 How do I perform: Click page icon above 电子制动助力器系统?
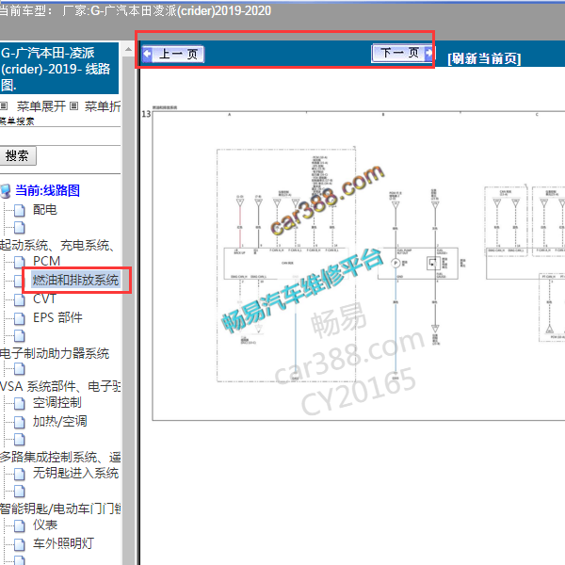click(x=20, y=336)
